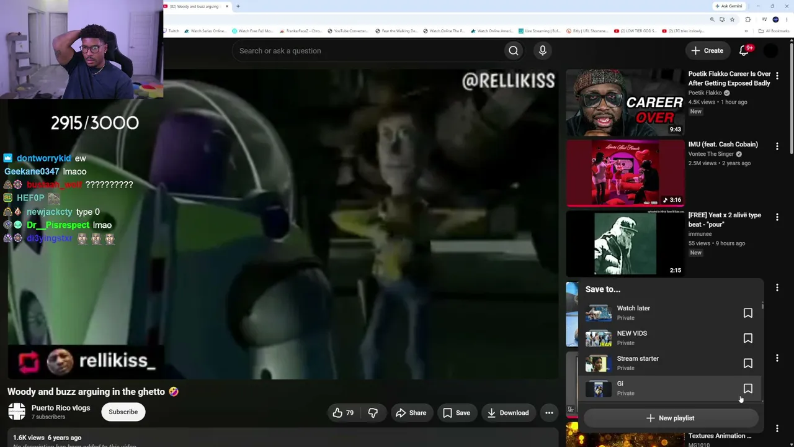Click the Yeat x 2 alivë type beat title
The height and width of the screenshot is (447, 794).
coord(725,220)
